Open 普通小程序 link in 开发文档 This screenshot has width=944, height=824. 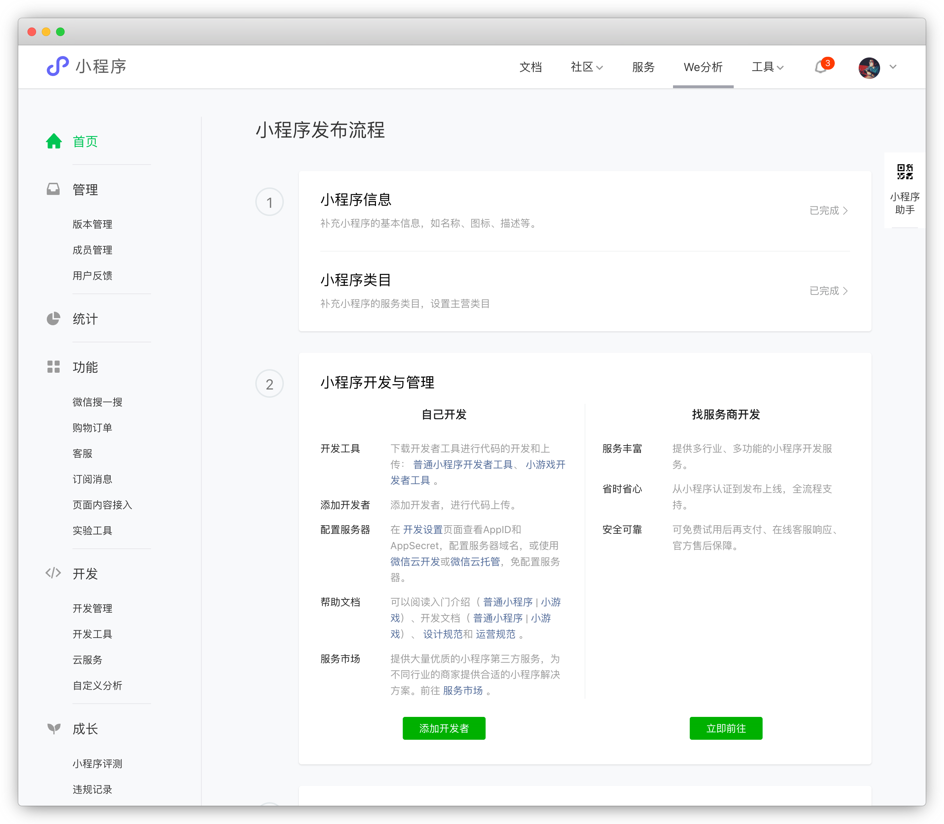[x=497, y=618]
